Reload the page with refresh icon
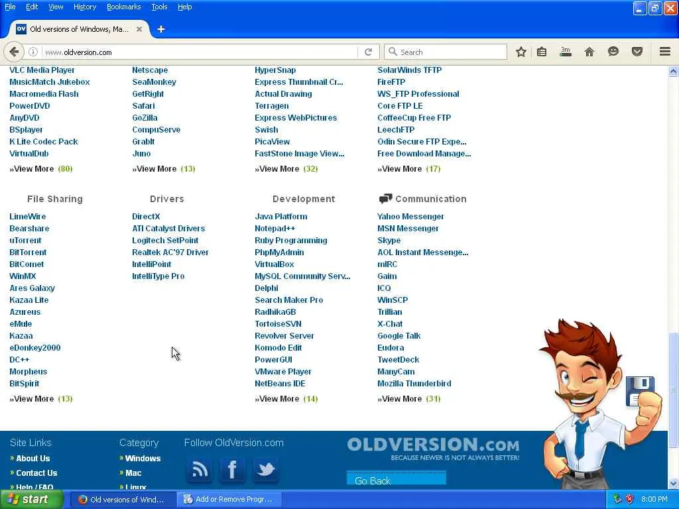 [369, 52]
